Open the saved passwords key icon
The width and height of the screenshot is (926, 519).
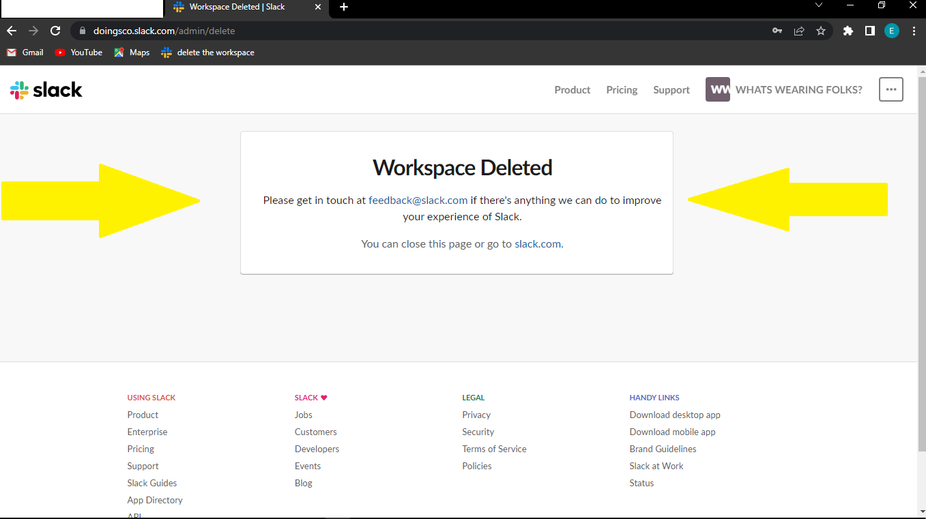point(777,31)
